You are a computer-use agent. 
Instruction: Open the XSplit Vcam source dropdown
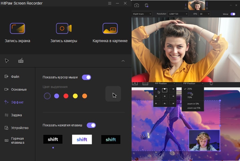[x=142, y=14]
